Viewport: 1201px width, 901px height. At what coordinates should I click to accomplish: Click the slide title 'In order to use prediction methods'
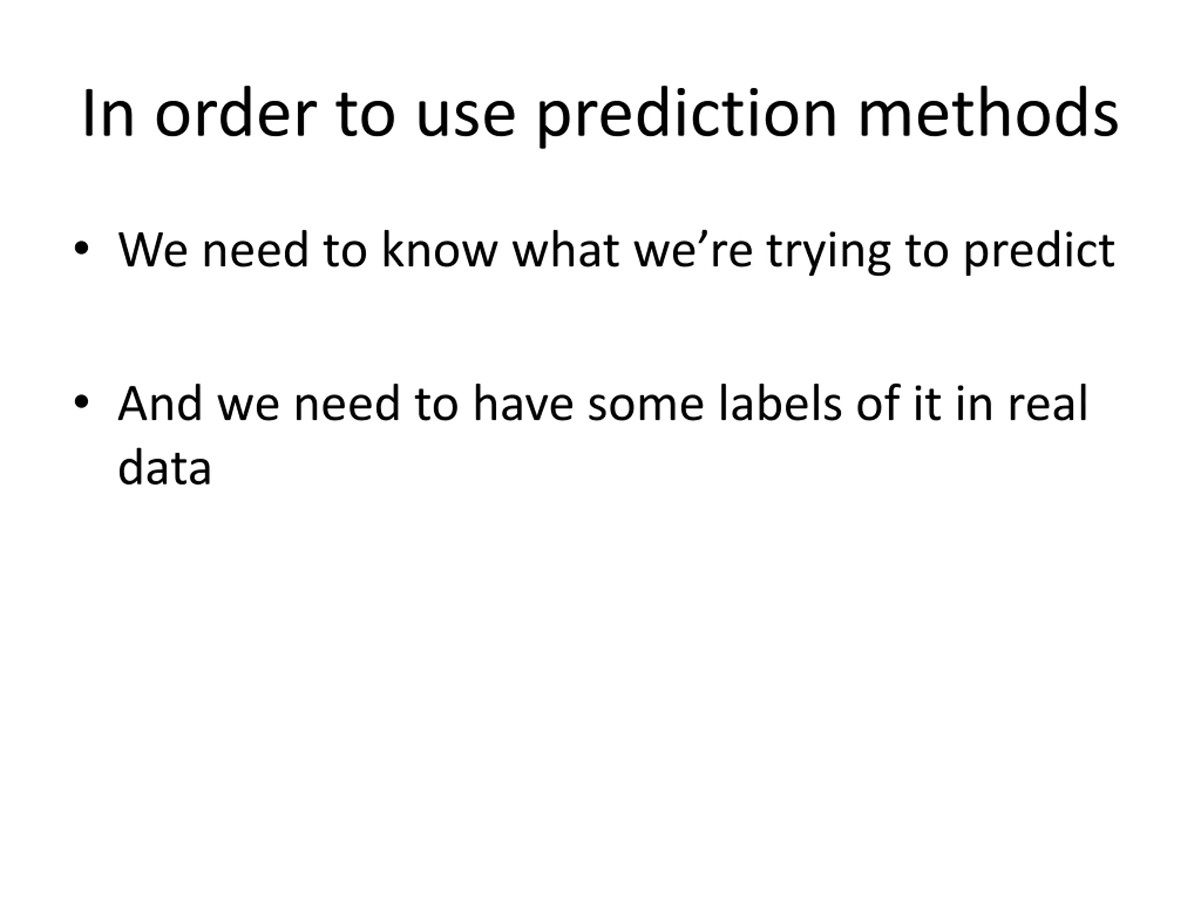[600, 116]
